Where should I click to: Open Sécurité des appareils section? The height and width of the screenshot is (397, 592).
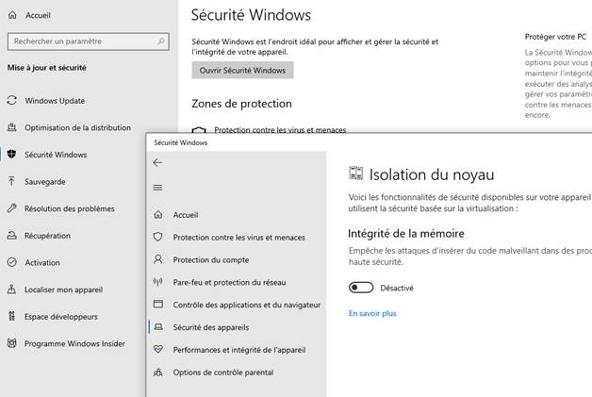tap(210, 327)
